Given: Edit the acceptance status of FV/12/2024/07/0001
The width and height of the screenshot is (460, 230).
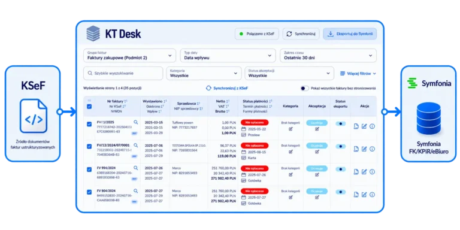Looking at the screenshot, I should click(317, 152).
